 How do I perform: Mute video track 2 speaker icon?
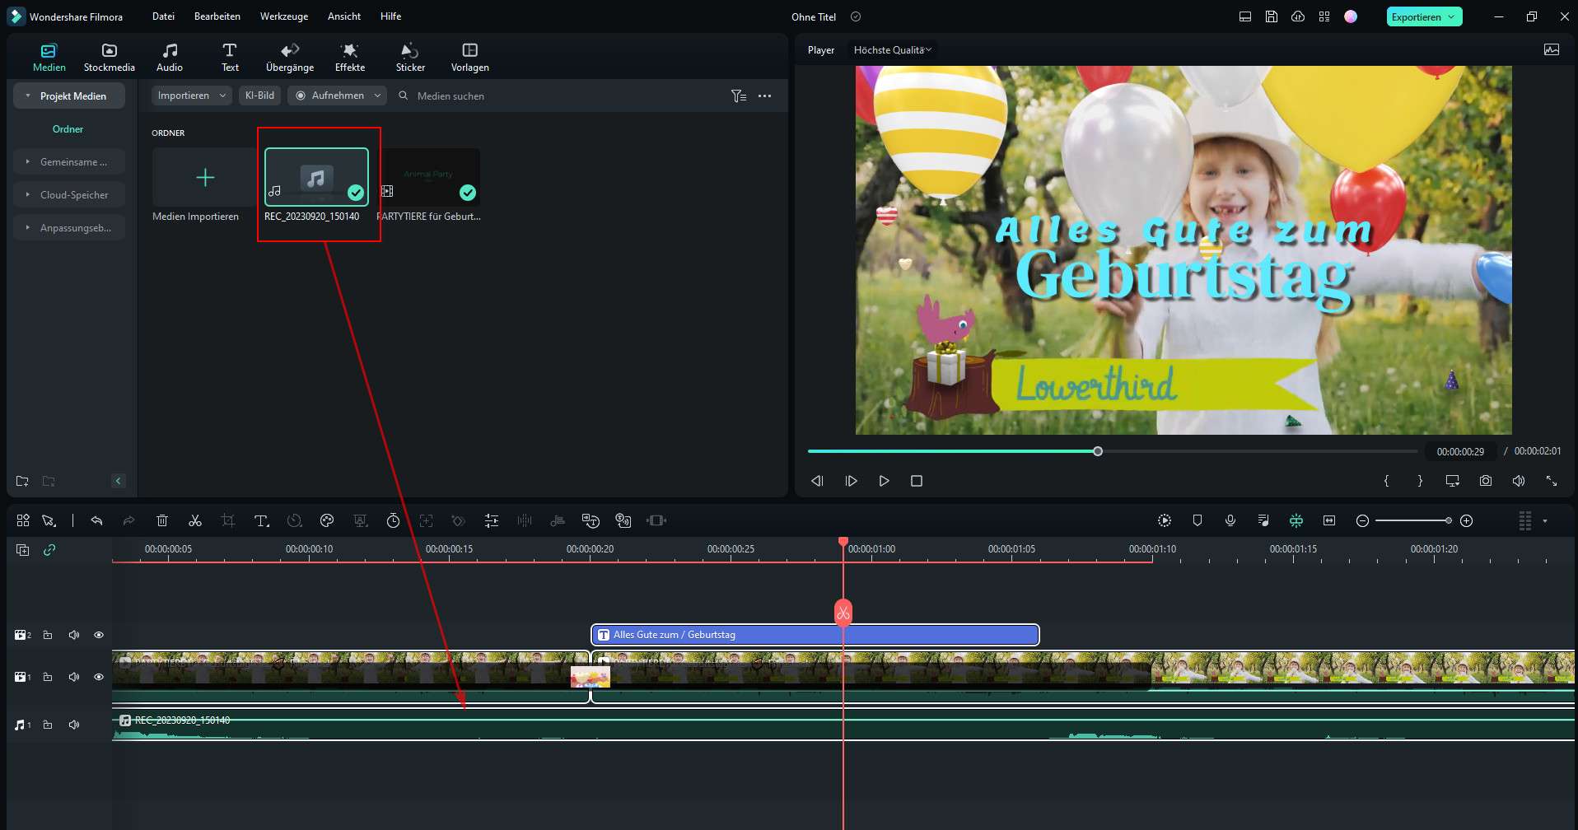click(x=74, y=635)
